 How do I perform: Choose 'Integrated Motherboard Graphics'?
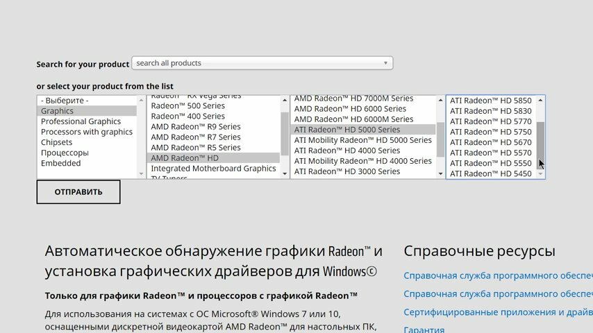tap(213, 169)
